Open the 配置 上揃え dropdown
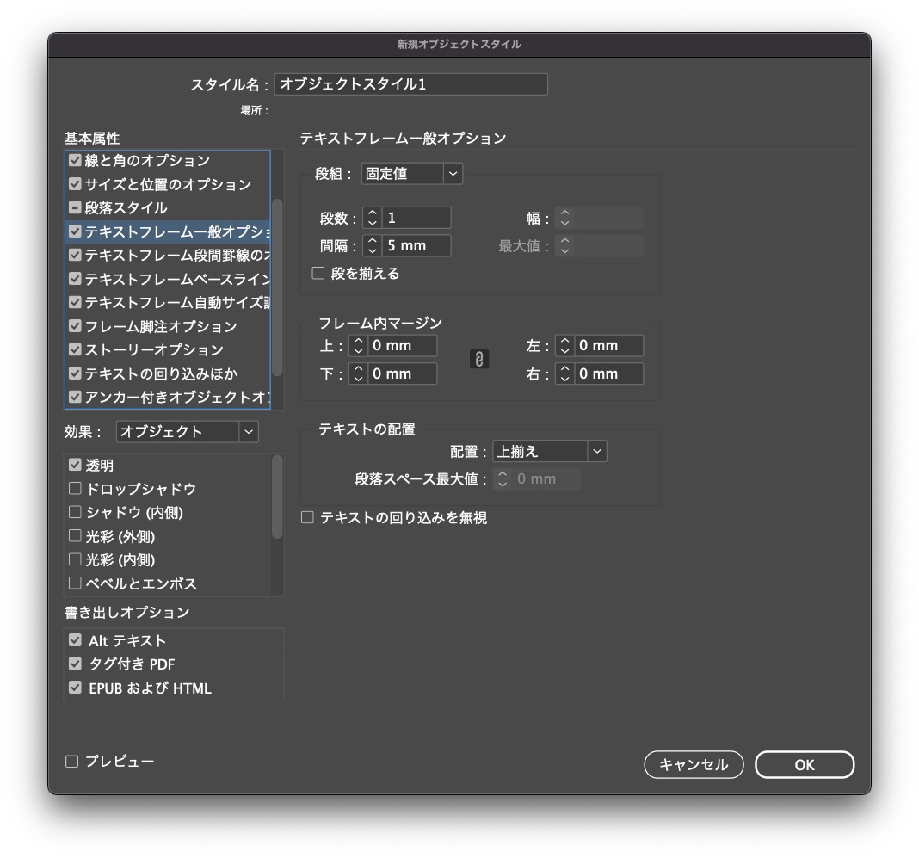 click(x=549, y=452)
